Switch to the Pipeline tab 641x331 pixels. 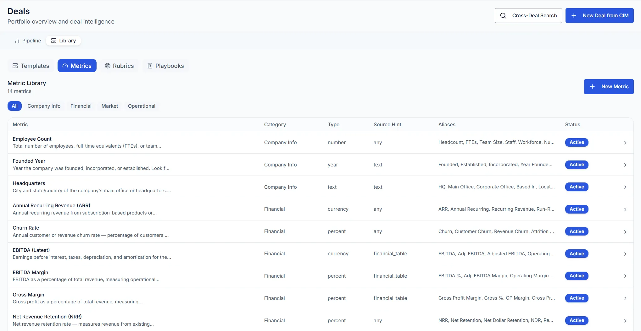point(28,41)
